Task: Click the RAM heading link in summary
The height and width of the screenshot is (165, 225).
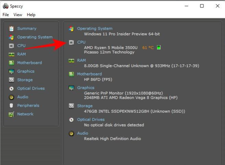Action: click(81, 60)
